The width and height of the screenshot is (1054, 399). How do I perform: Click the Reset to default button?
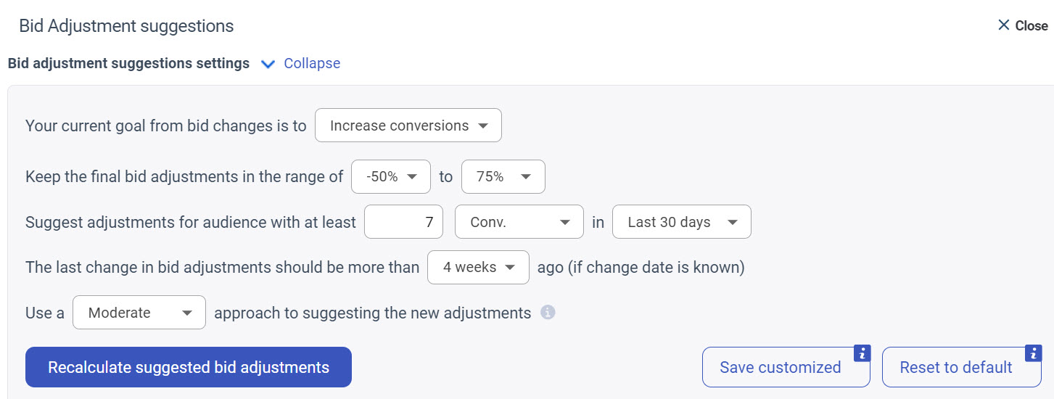click(955, 367)
